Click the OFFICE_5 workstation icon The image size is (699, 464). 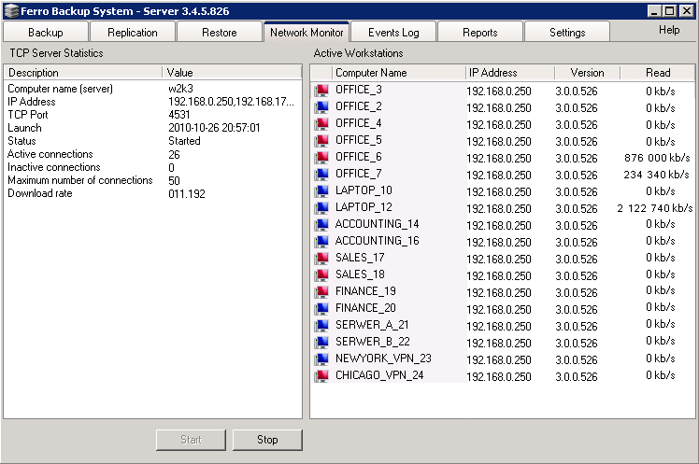point(321,141)
